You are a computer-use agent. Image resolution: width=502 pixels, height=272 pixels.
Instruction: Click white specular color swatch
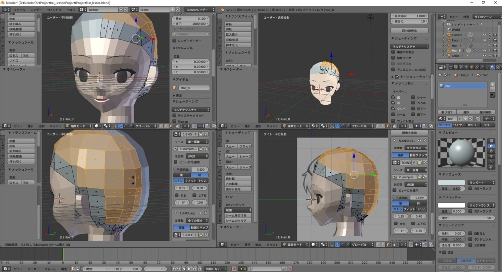tap(452, 205)
